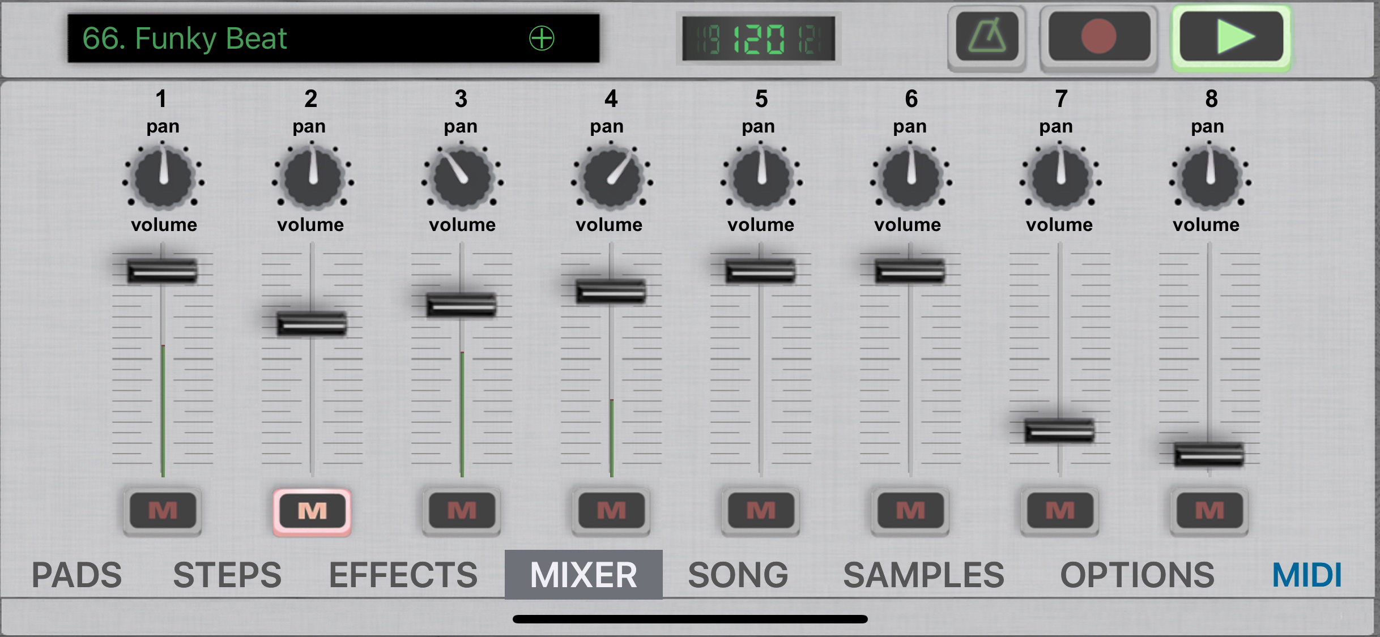Click the channel 4 volume fader handle
Screen dimensions: 1380x637
pos(611,291)
